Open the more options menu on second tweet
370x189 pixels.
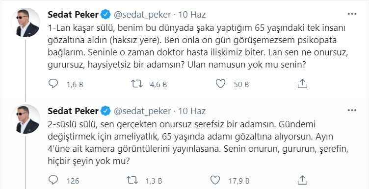(x=352, y=110)
